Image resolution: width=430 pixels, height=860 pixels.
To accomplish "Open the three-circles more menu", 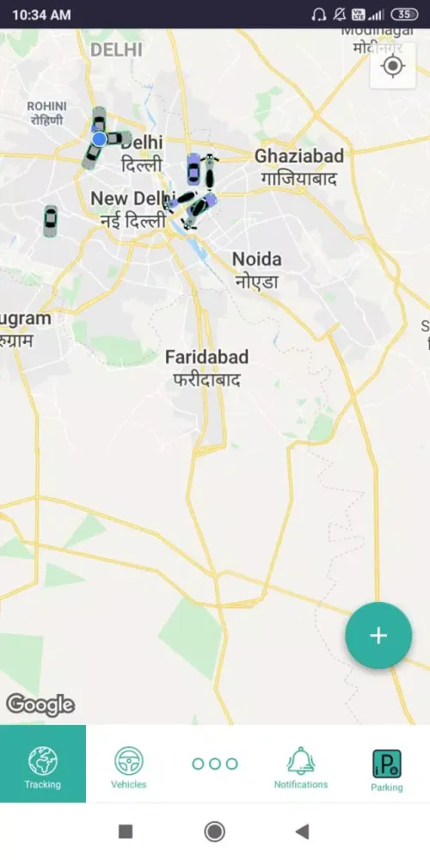I will pyautogui.click(x=215, y=764).
